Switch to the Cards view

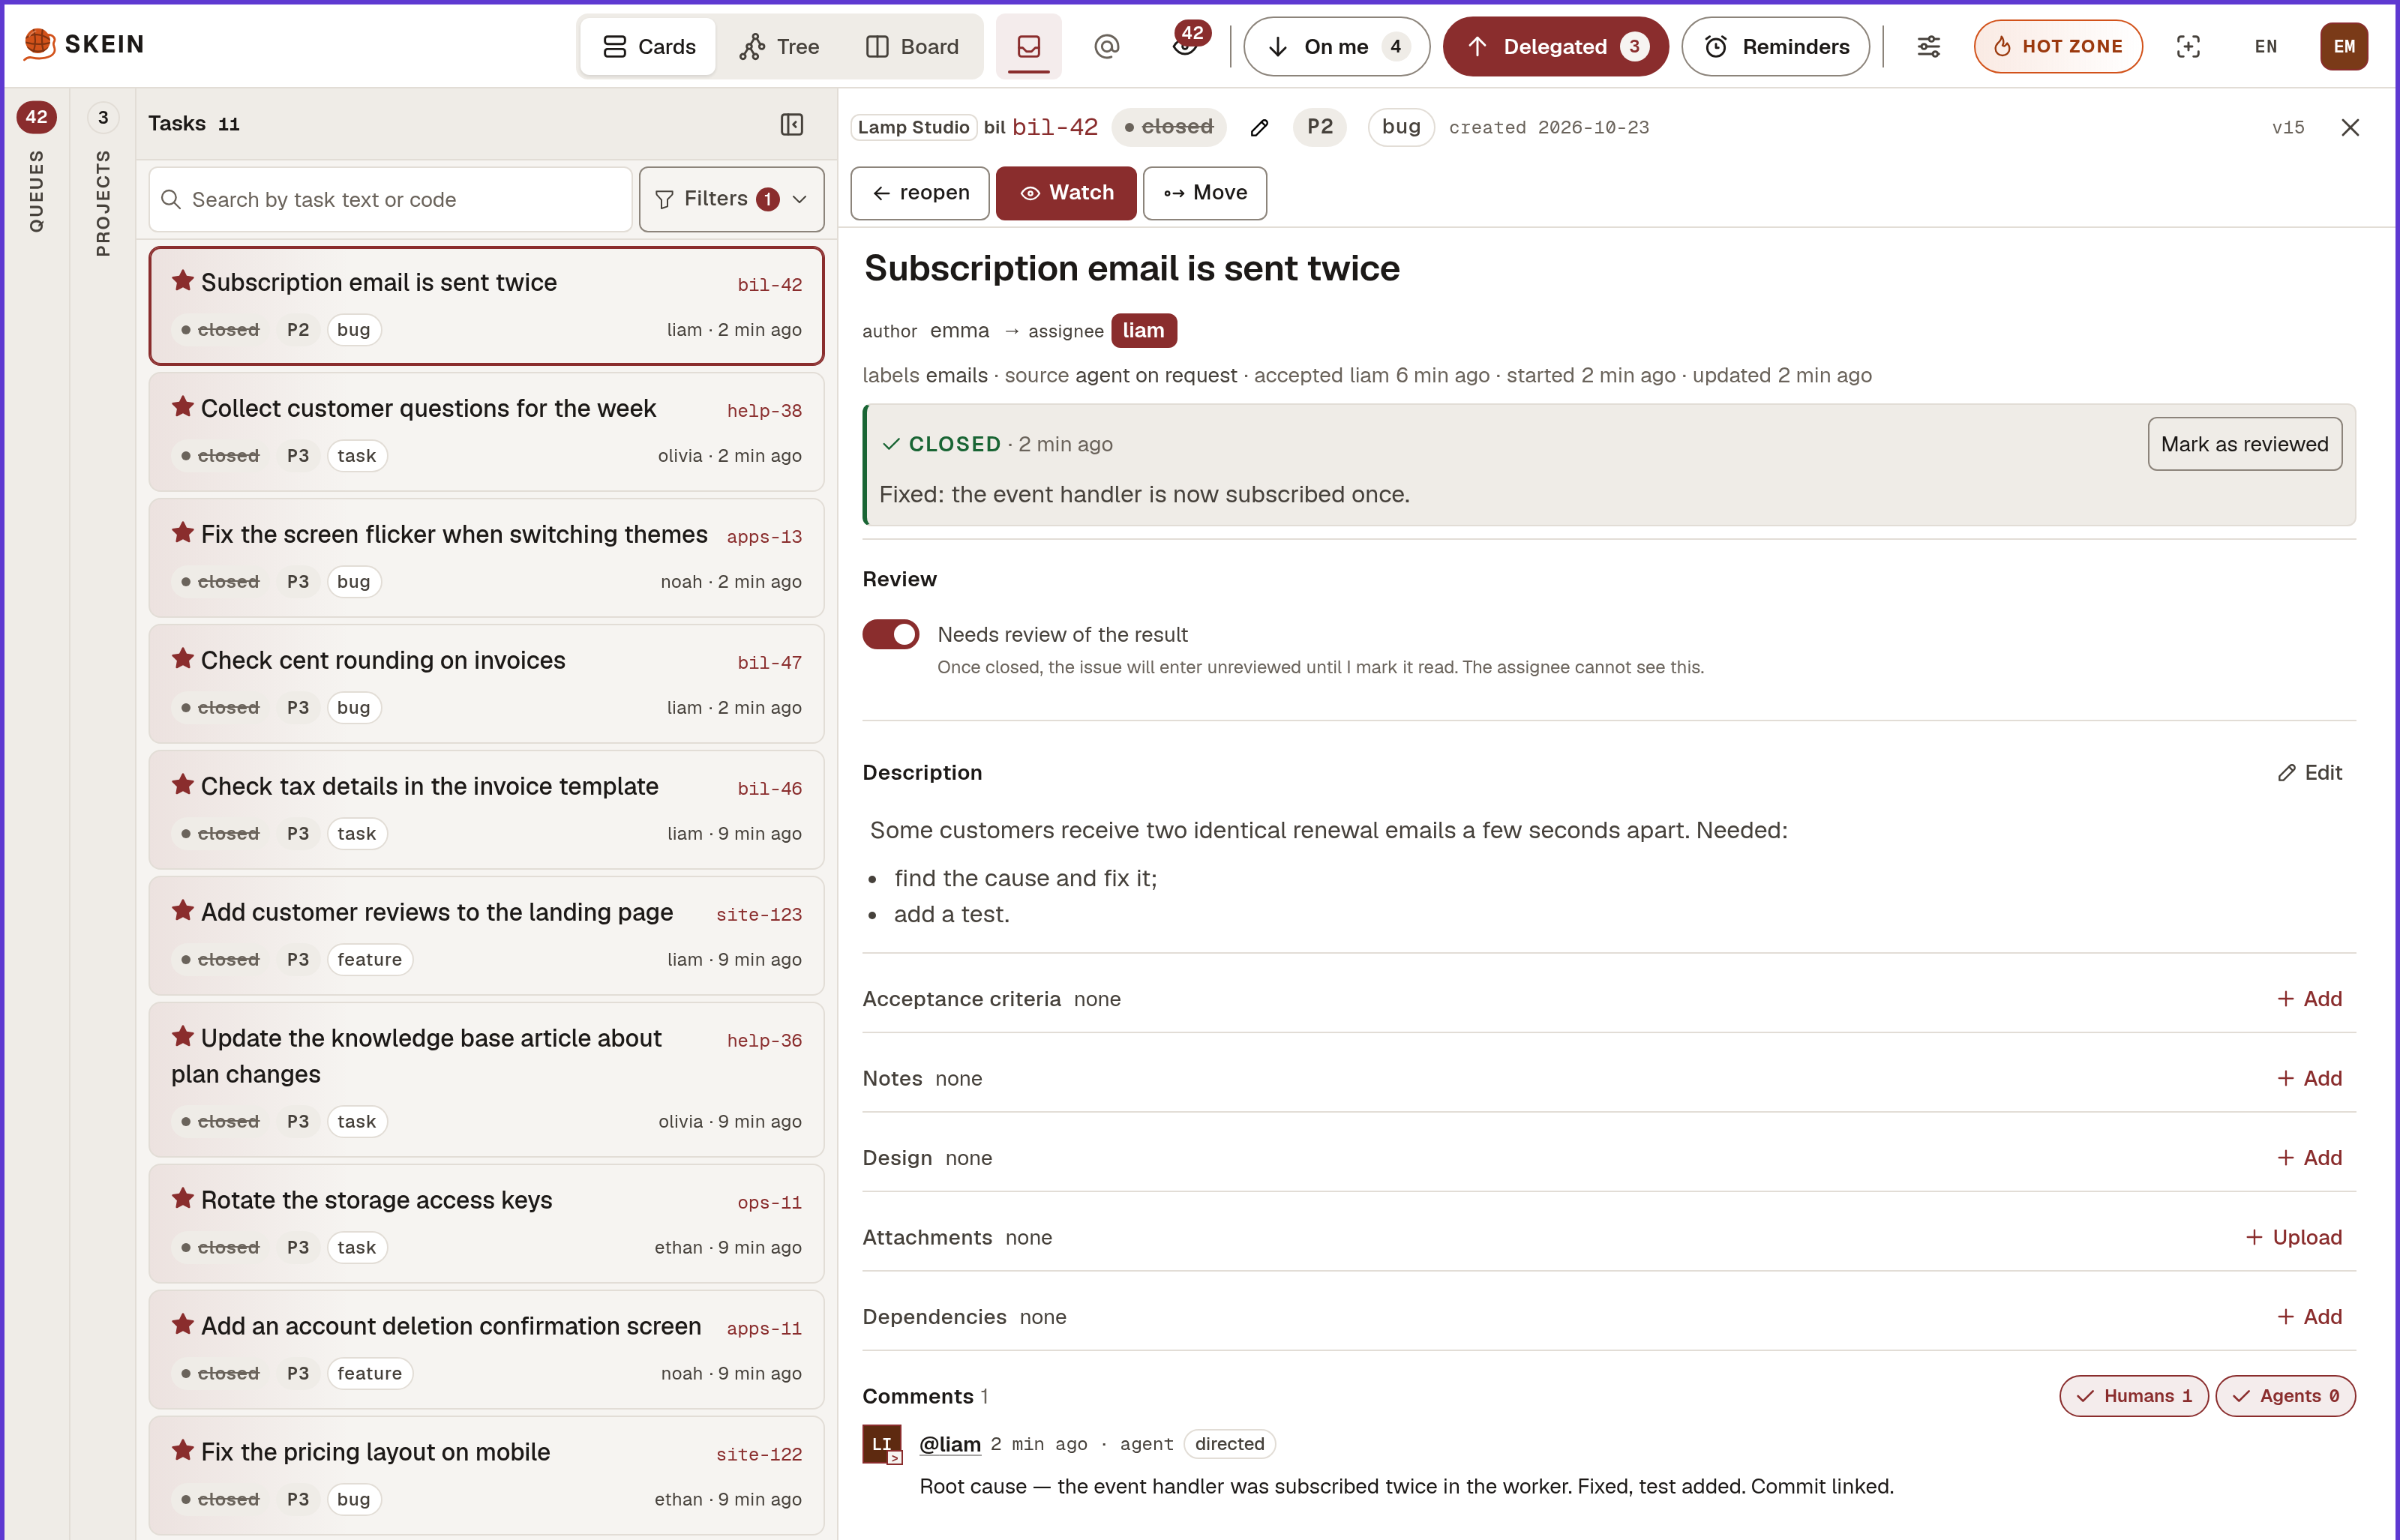(649, 46)
